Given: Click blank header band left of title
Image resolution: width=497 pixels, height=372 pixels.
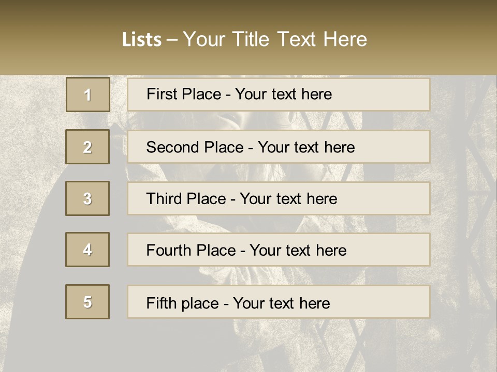Looking at the screenshot, I should click(52, 39).
